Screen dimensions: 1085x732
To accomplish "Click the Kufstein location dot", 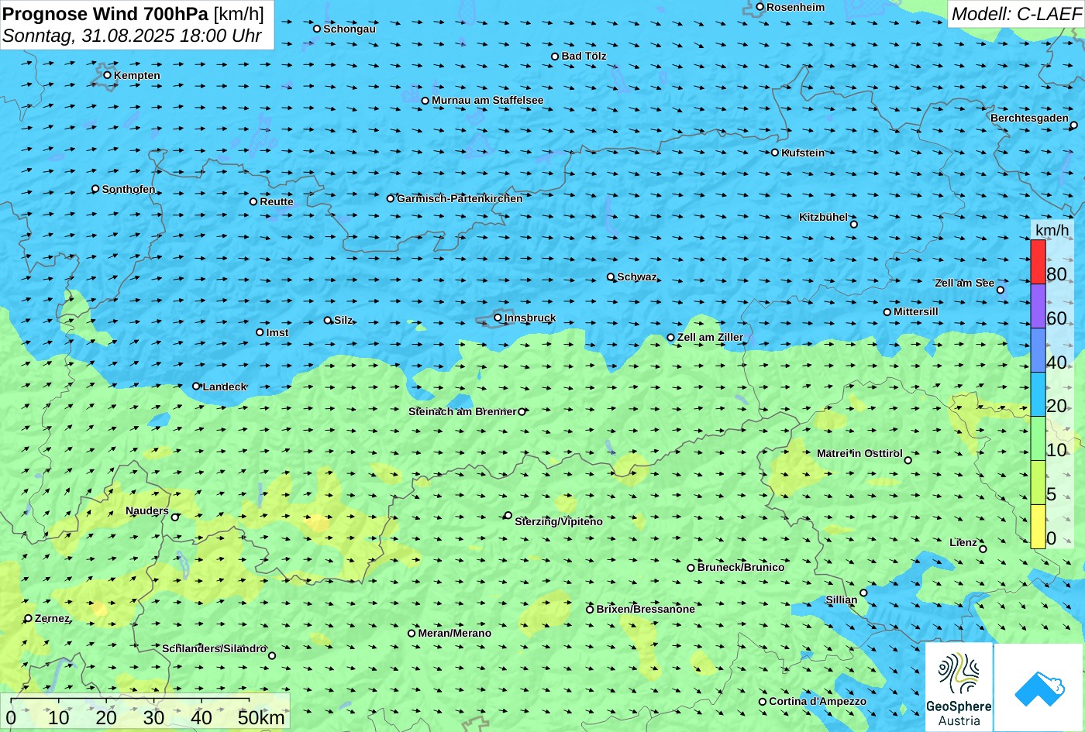I will click(x=775, y=153).
